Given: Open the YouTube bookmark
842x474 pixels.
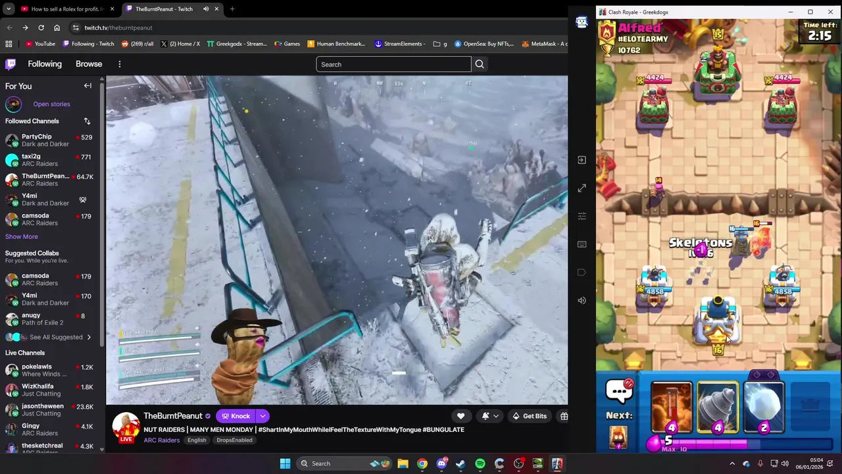Looking at the screenshot, I should (x=40, y=44).
